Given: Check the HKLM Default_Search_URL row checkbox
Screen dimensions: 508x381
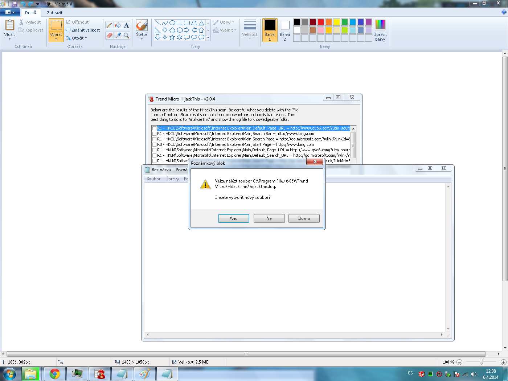Looking at the screenshot, I should pos(155,155).
